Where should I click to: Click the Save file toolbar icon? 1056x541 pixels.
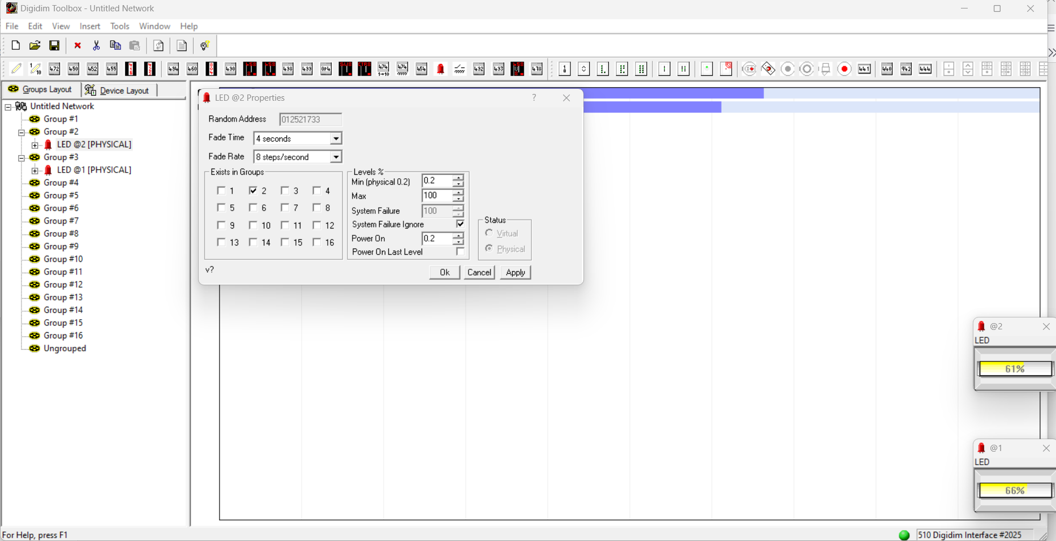pyautogui.click(x=54, y=45)
